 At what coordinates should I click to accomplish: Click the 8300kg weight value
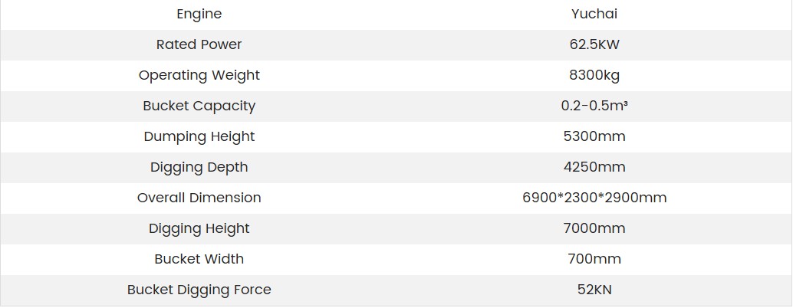click(x=594, y=75)
